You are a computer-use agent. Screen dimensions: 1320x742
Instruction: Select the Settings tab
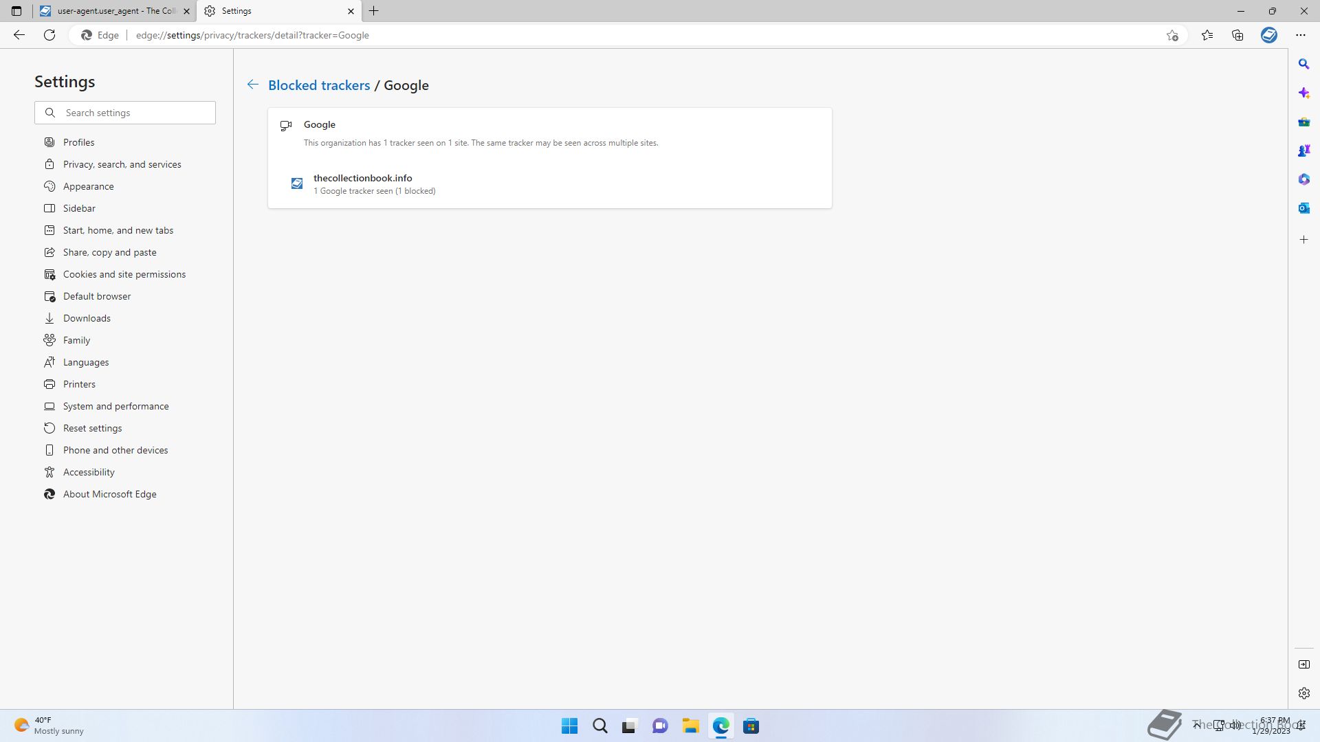click(278, 11)
